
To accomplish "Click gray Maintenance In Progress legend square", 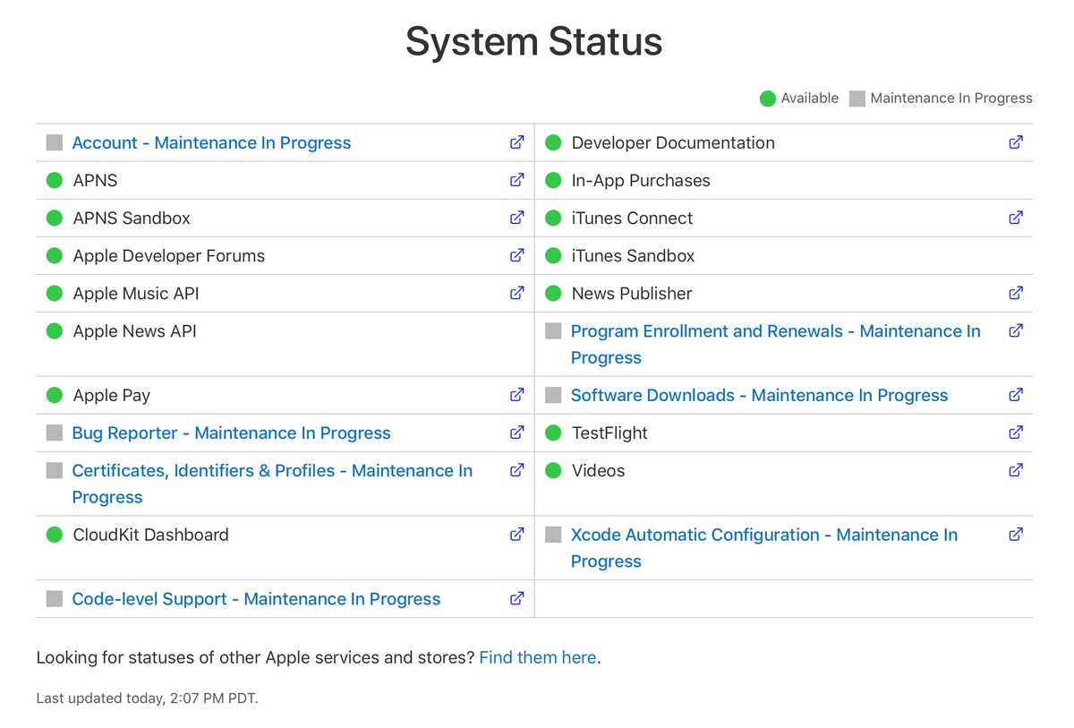I will (857, 98).
